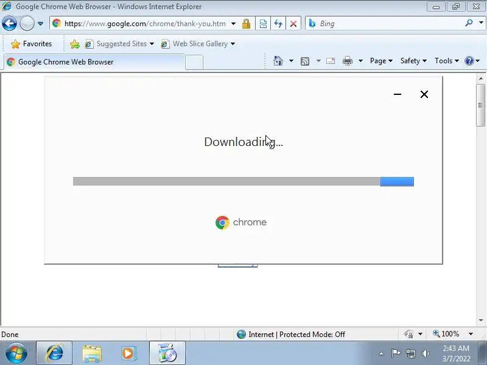487x365 pixels.
Task: Open the recent pages dropdown arrow
Action: point(40,24)
